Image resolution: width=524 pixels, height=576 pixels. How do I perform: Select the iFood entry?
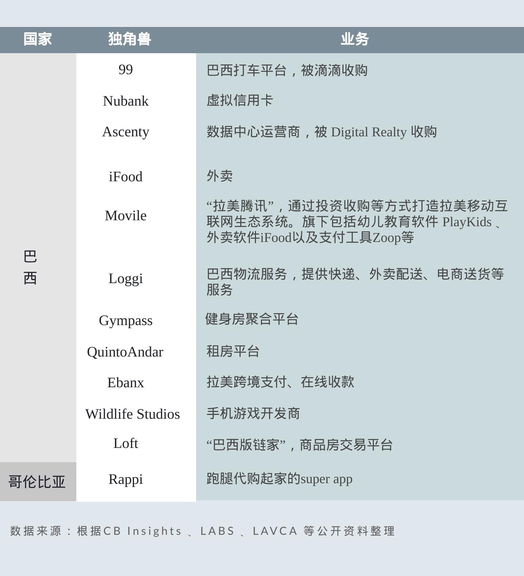click(126, 176)
